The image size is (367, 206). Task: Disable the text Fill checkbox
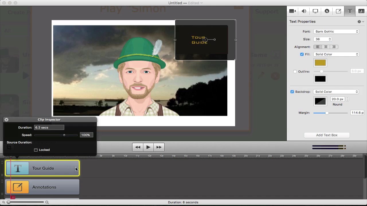pyautogui.click(x=302, y=54)
